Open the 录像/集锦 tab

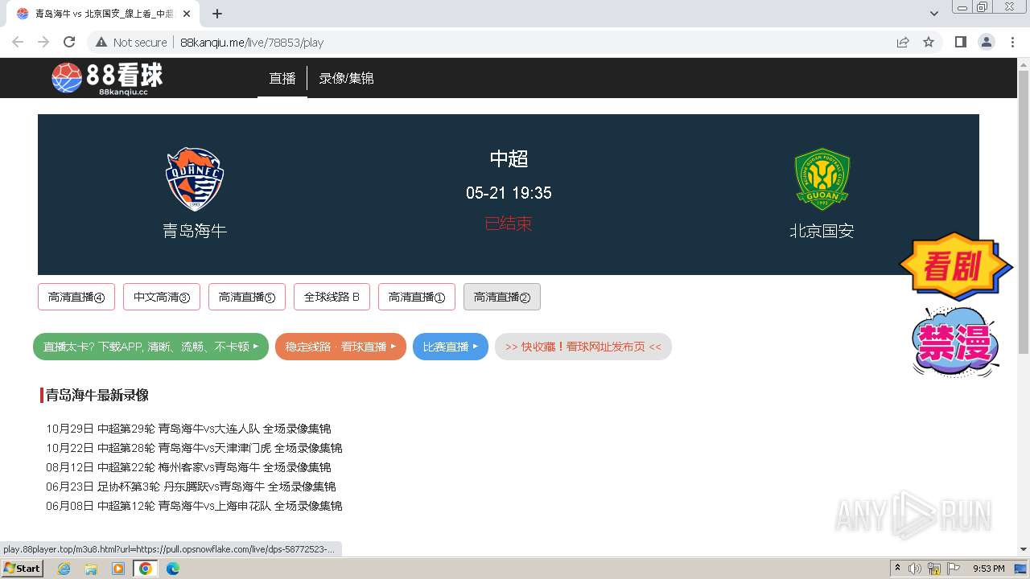[346, 78]
